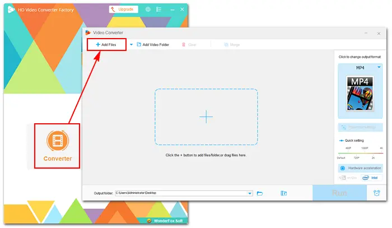Click the Run button

339,193
